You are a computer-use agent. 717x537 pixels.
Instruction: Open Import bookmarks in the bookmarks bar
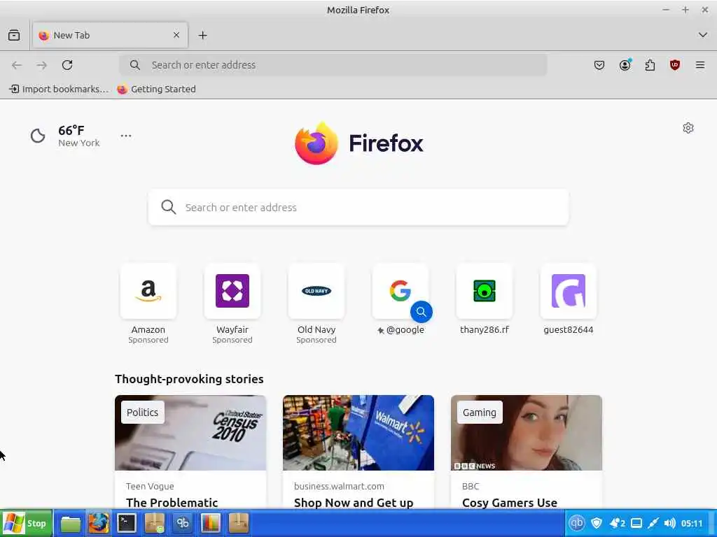[59, 89]
